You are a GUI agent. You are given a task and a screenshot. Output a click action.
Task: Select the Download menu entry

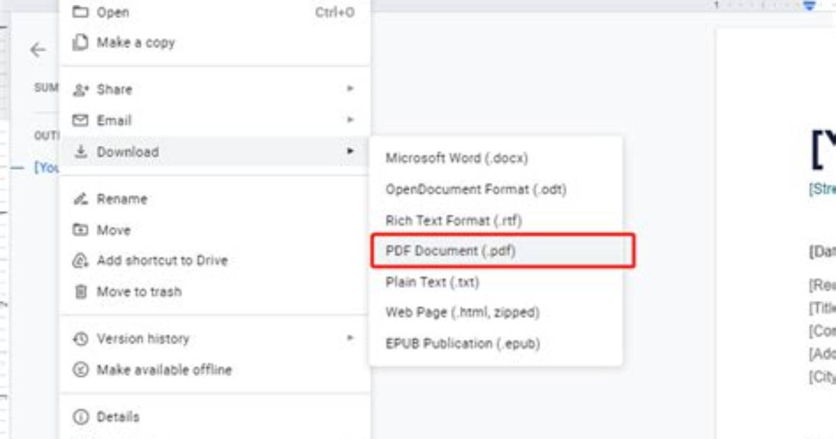[215, 152]
